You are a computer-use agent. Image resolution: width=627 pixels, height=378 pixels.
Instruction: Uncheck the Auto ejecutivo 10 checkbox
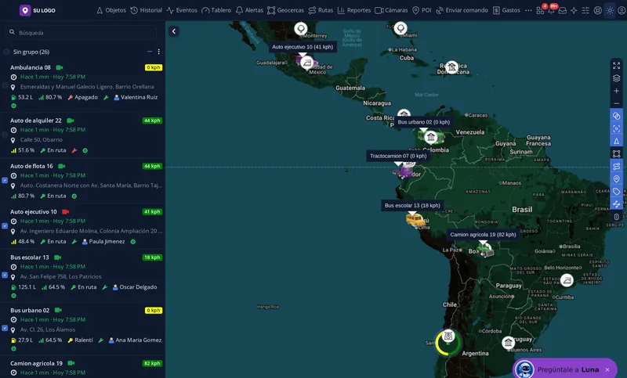click(5, 226)
